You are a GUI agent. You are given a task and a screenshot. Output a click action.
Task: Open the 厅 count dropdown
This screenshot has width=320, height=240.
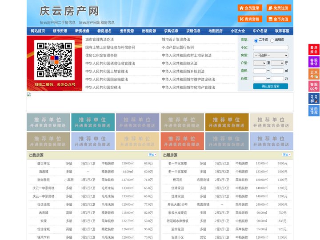coord(277,63)
